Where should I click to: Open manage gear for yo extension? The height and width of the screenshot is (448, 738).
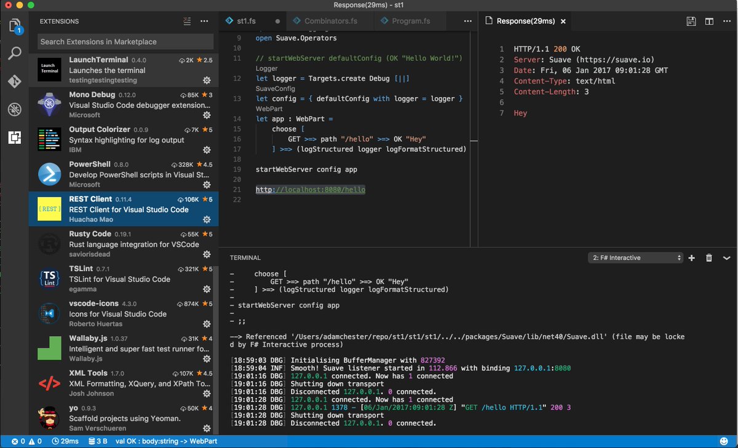(x=207, y=428)
